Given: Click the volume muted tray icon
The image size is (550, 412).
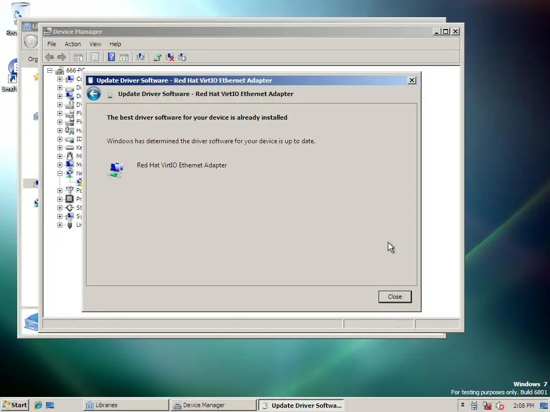Looking at the screenshot, I should [500, 406].
